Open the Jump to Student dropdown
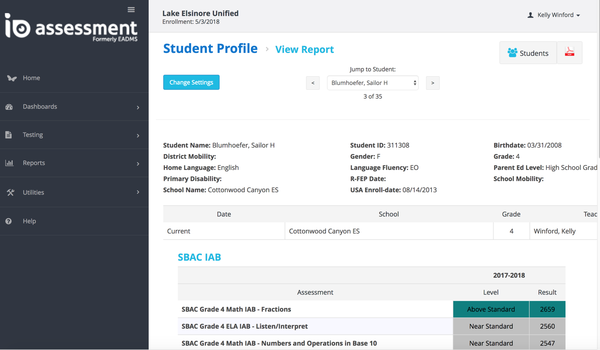Screen dimensions: 600x350 (x=373, y=83)
